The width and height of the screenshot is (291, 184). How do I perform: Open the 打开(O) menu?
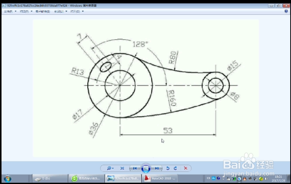75,11
